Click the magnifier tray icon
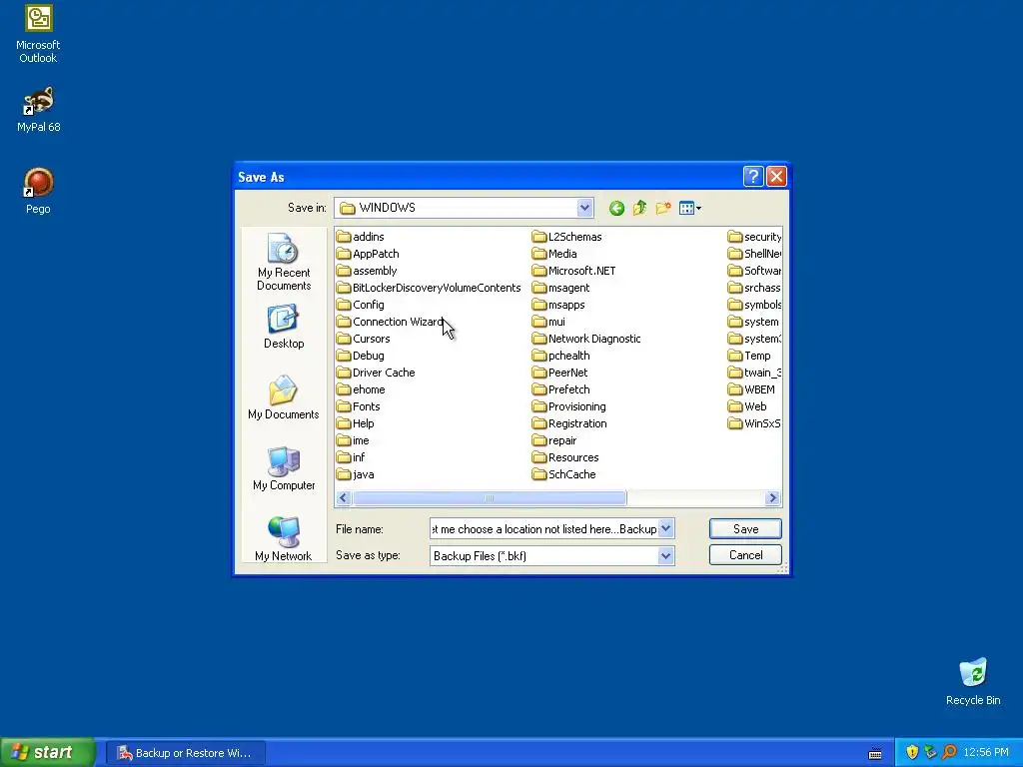The height and width of the screenshot is (767, 1023). click(x=949, y=753)
